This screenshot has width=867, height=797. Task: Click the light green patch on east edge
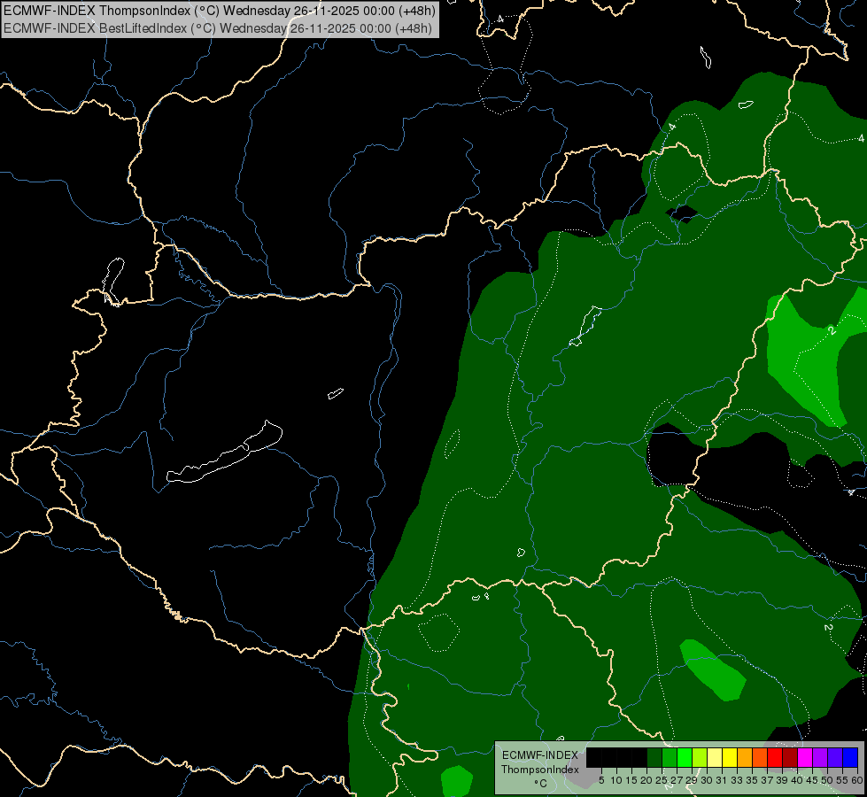pyautogui.click(x=810, y=354)
